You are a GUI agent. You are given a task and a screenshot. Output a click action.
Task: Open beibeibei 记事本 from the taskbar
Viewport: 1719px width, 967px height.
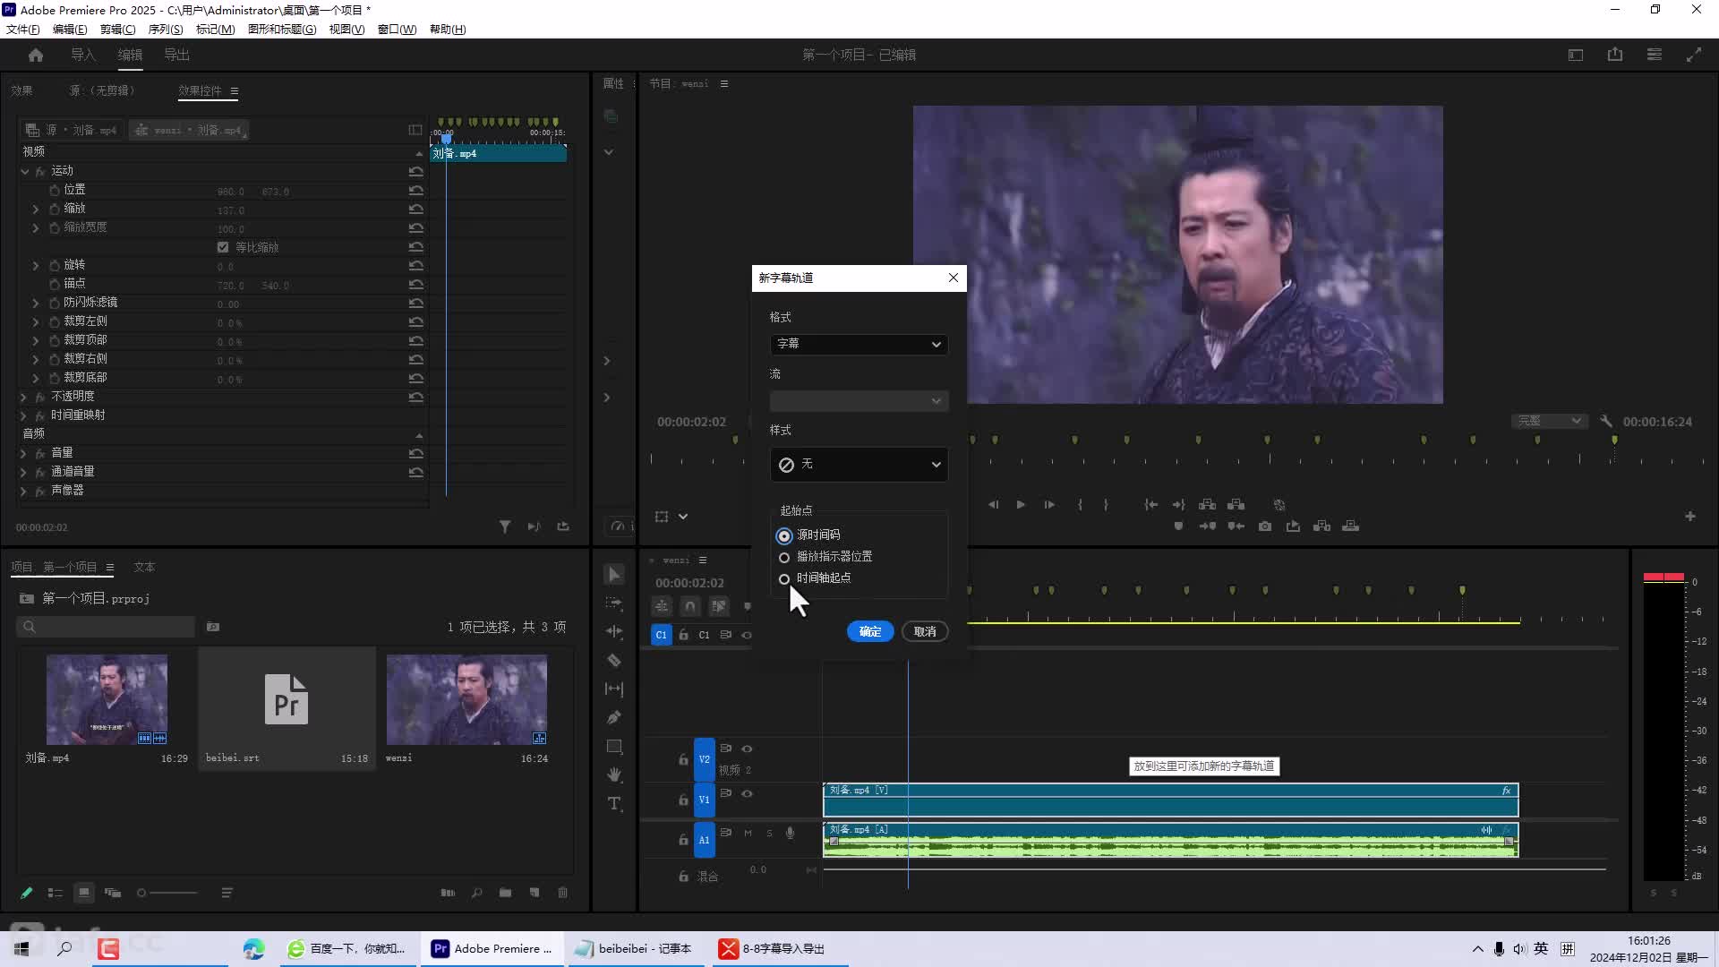[636, 948]
